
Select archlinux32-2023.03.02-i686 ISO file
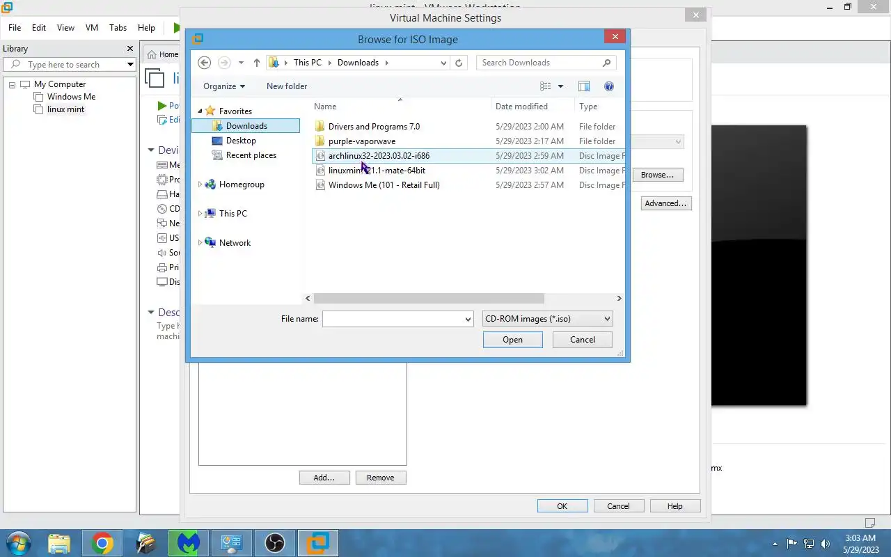coord(468,156)
